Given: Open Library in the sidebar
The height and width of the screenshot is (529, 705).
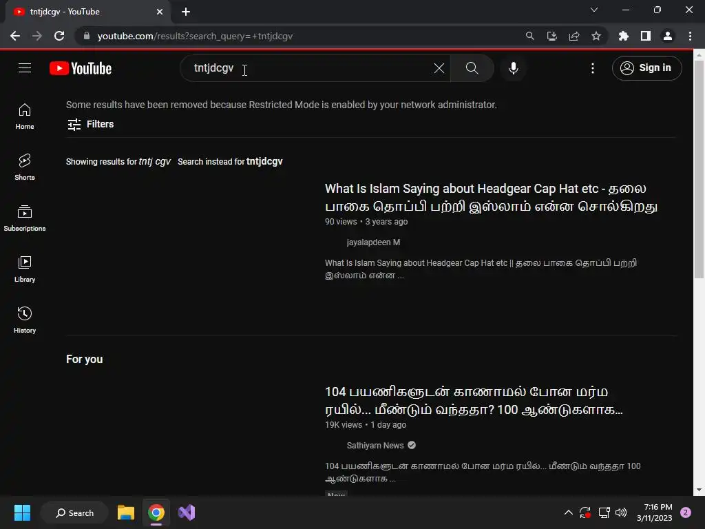Looking at the screenshot, I should pos(25,269).
